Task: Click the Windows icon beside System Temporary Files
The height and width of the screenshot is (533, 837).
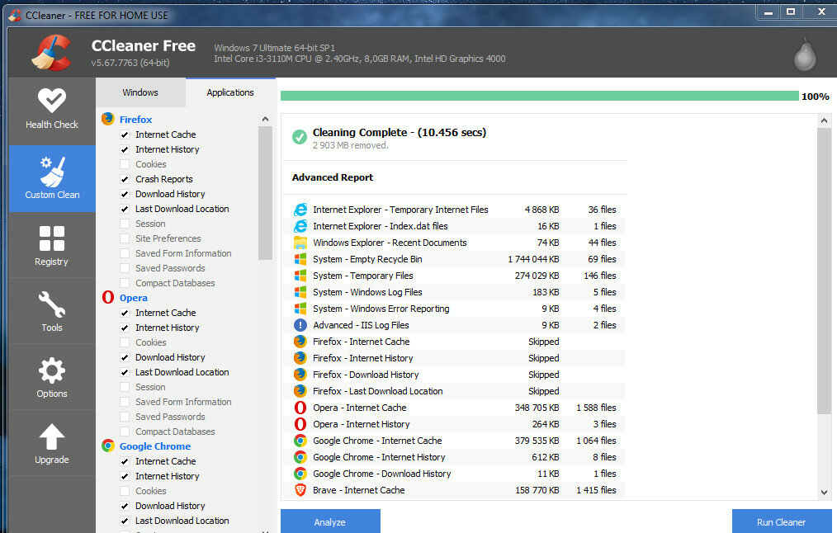Action: coord(300,276)
